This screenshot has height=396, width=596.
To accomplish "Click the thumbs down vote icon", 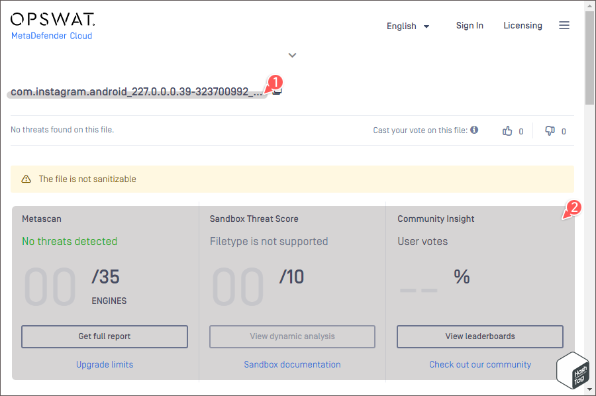I will click(550, 130).
